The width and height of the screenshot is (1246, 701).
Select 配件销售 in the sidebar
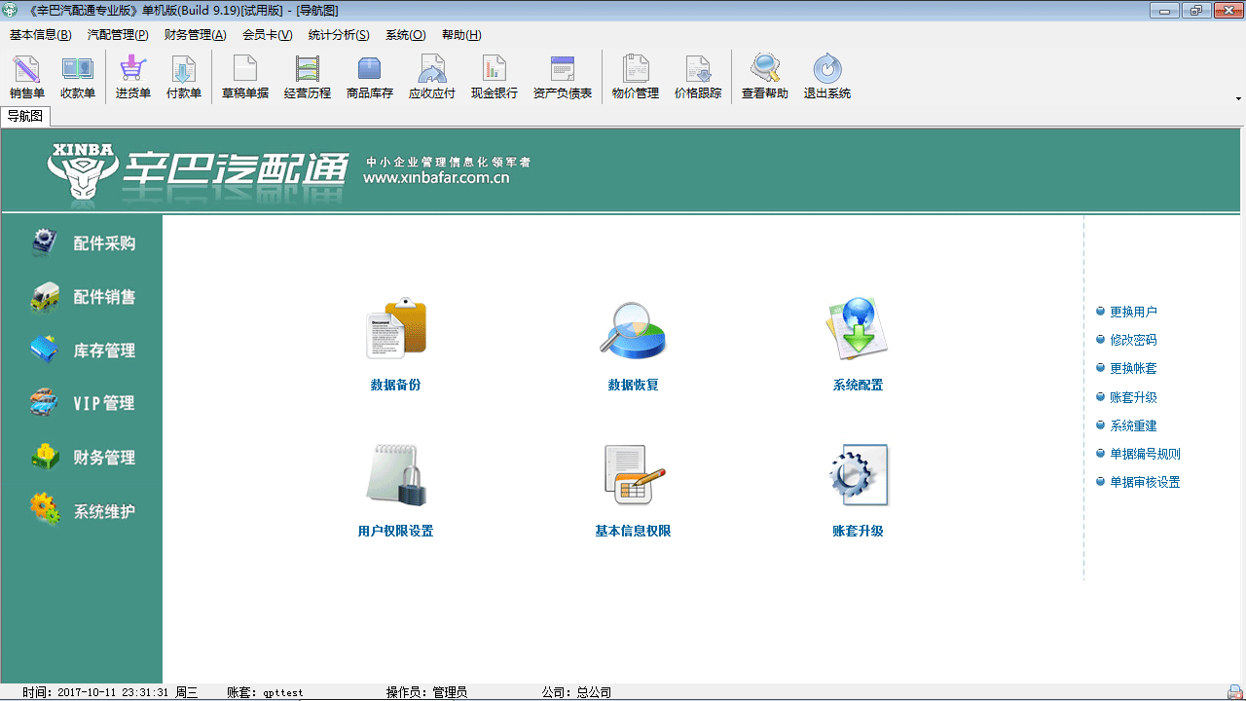[82, 297]
